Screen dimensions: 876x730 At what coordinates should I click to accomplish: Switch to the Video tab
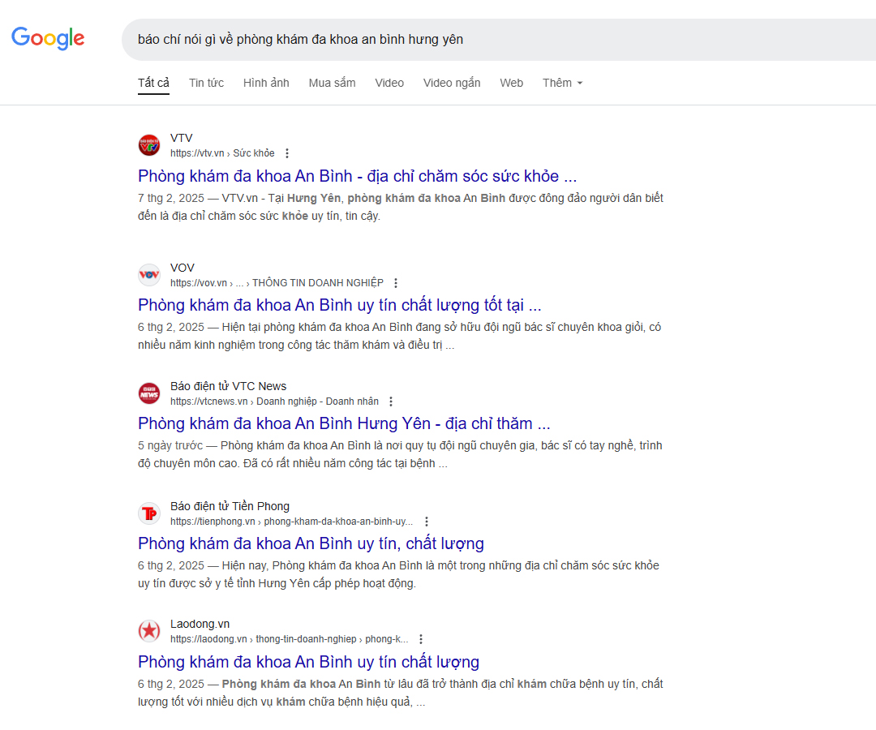[389, 83]
